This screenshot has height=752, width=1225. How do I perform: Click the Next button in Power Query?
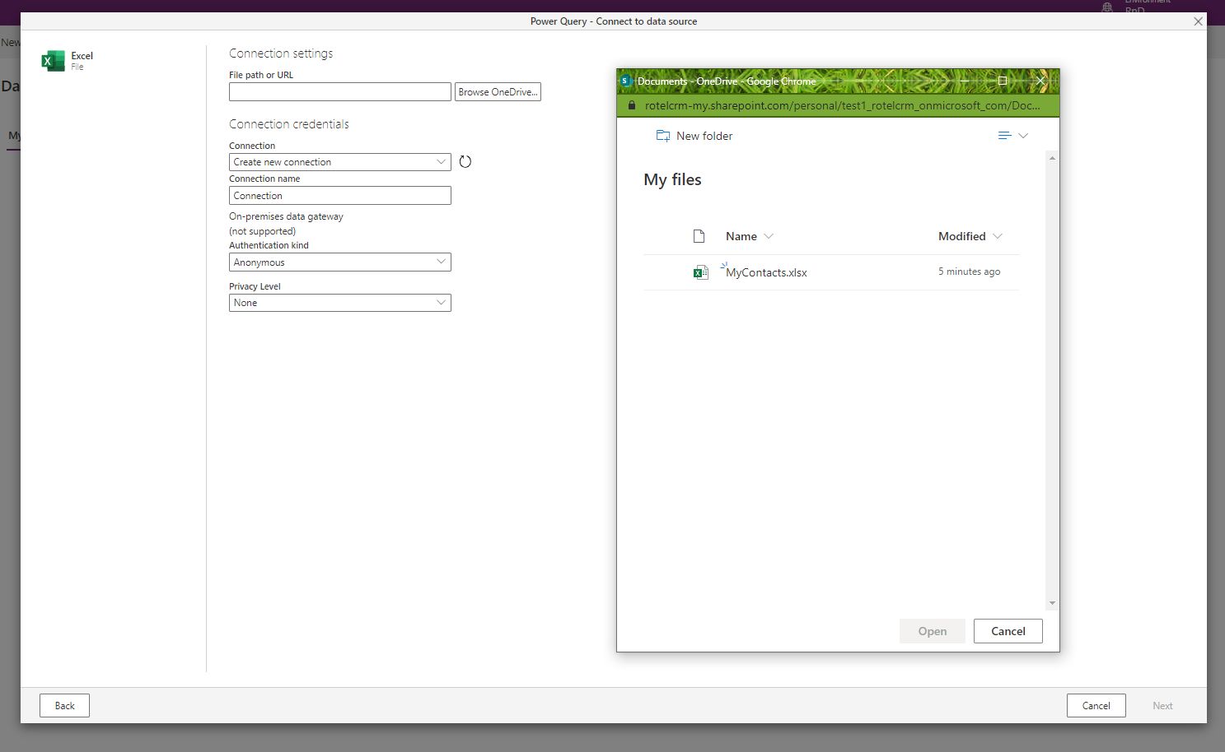point(1162,706)
